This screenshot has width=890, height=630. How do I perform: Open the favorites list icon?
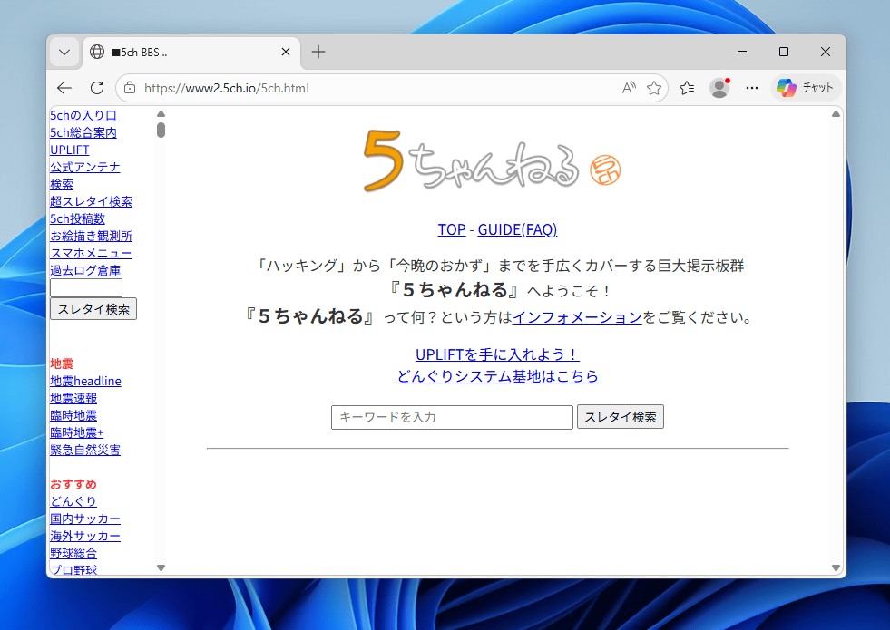point(687,88)
